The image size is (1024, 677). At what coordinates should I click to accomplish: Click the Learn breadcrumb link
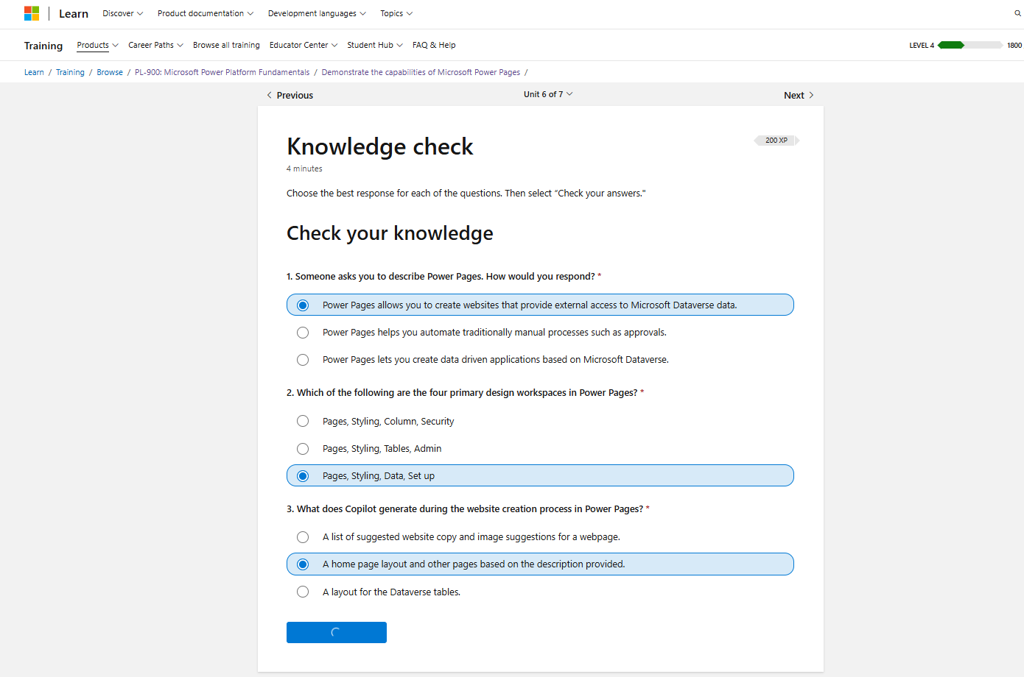coord(34,72)
